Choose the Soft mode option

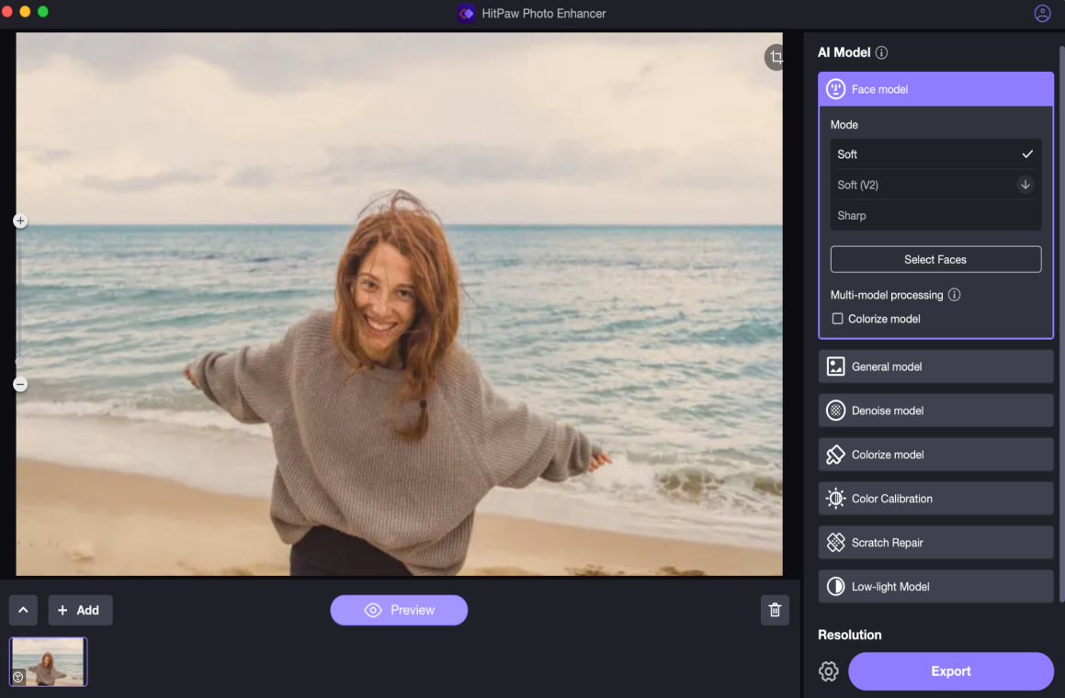click(935, 154)
